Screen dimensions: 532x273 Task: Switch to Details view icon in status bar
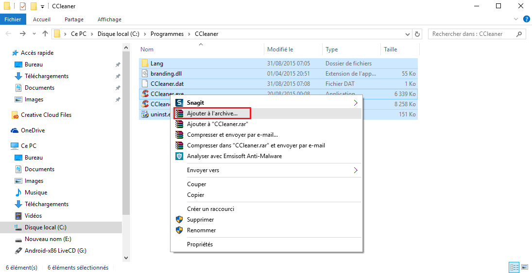514,267
